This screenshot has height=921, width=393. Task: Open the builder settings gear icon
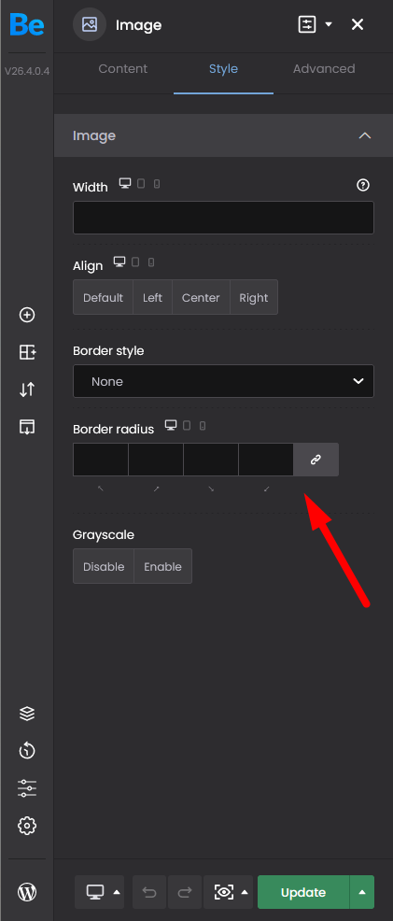tap(27, 826)
